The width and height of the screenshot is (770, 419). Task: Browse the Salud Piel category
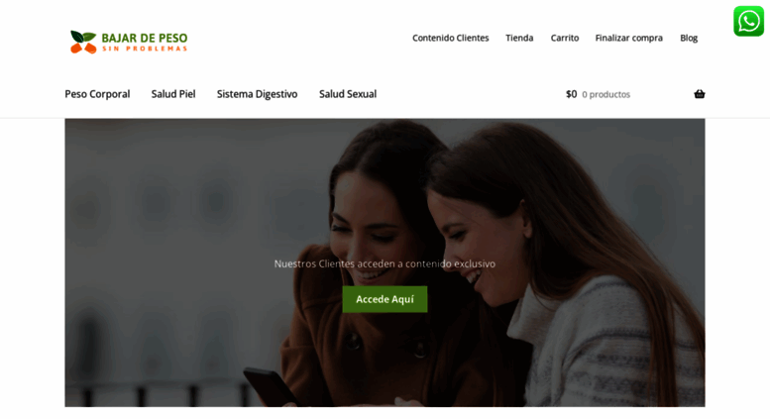pos(173,94)
